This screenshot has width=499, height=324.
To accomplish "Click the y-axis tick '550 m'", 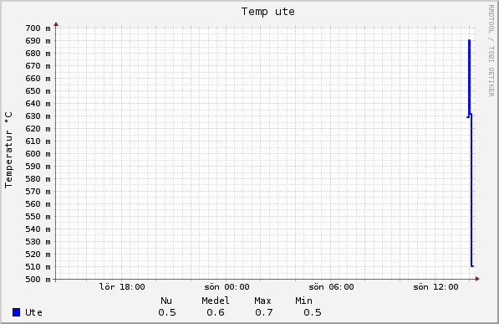I will [38, 217].
